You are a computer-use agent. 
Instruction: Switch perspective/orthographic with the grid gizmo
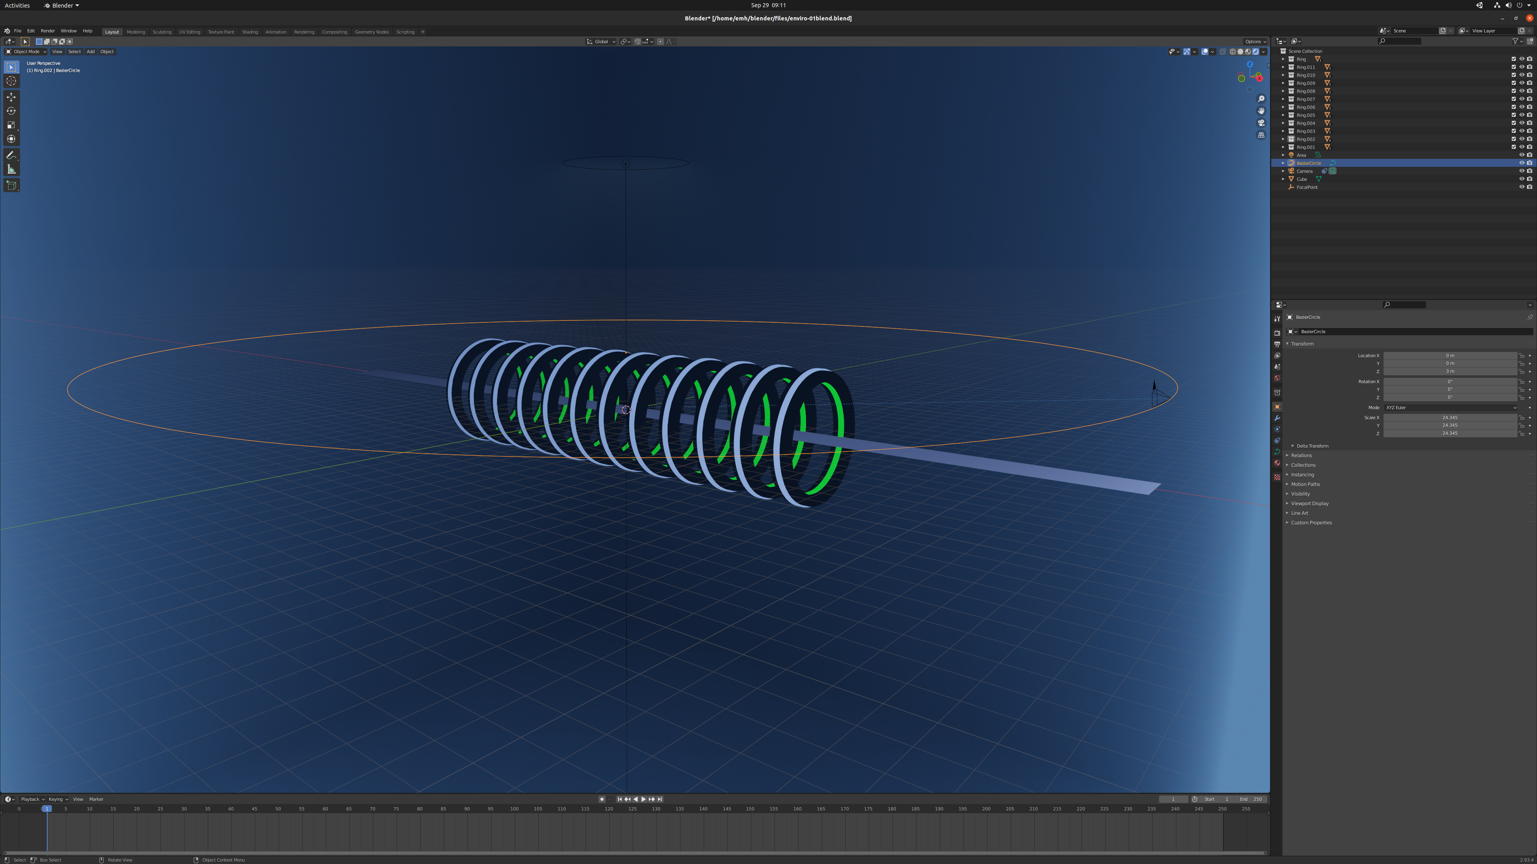pos(1261,135)
